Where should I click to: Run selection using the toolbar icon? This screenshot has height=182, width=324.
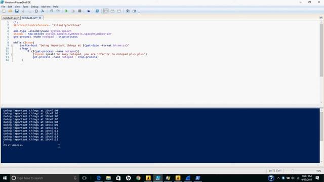pos(73,11)
